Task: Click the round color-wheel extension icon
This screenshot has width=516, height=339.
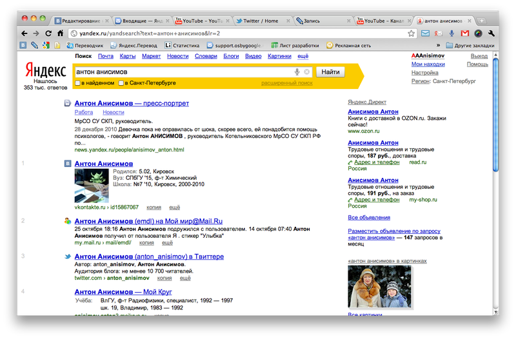Action: point(478,34)
